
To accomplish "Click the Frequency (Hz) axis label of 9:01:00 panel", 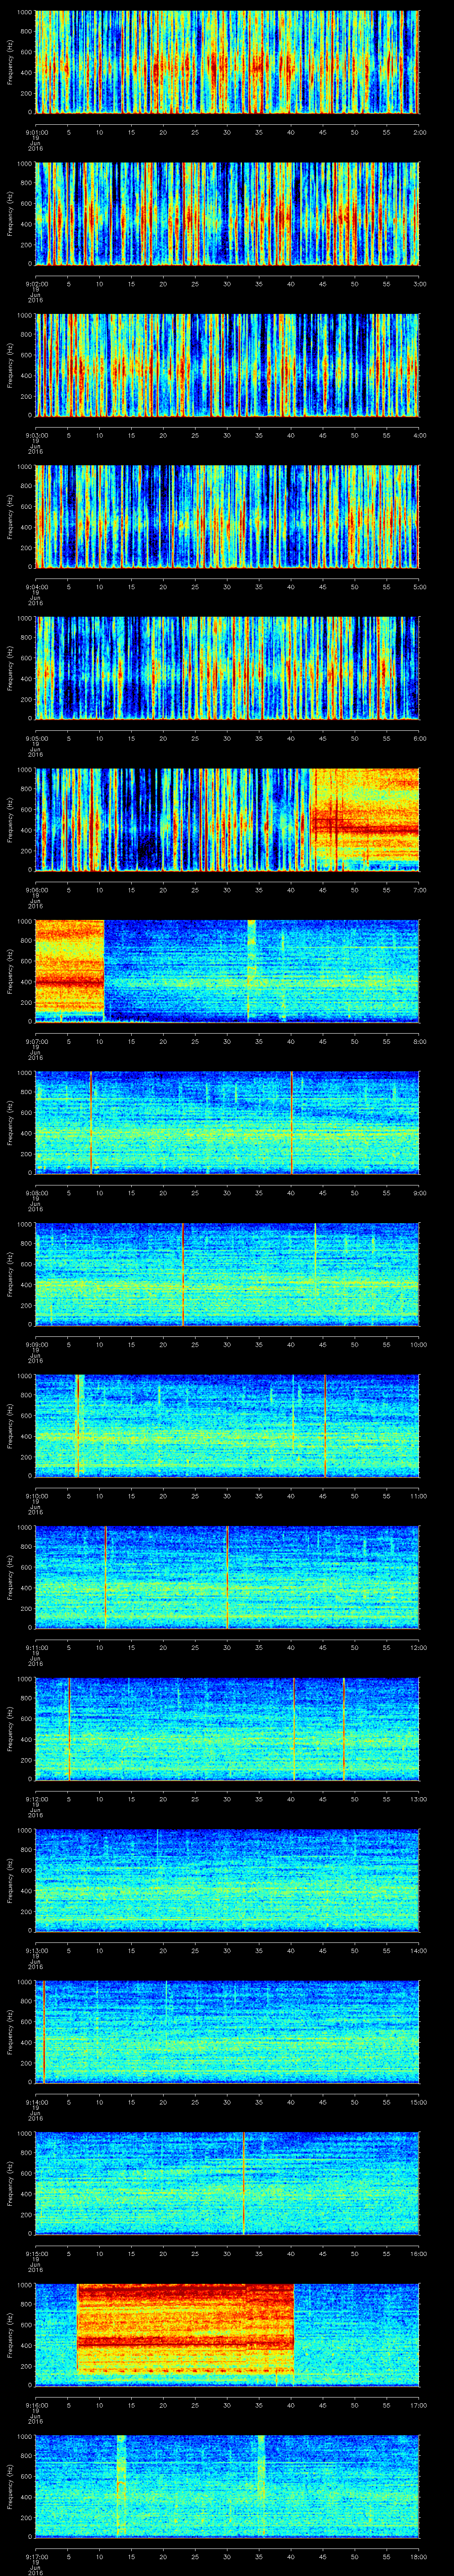I will tap(10, 62).
